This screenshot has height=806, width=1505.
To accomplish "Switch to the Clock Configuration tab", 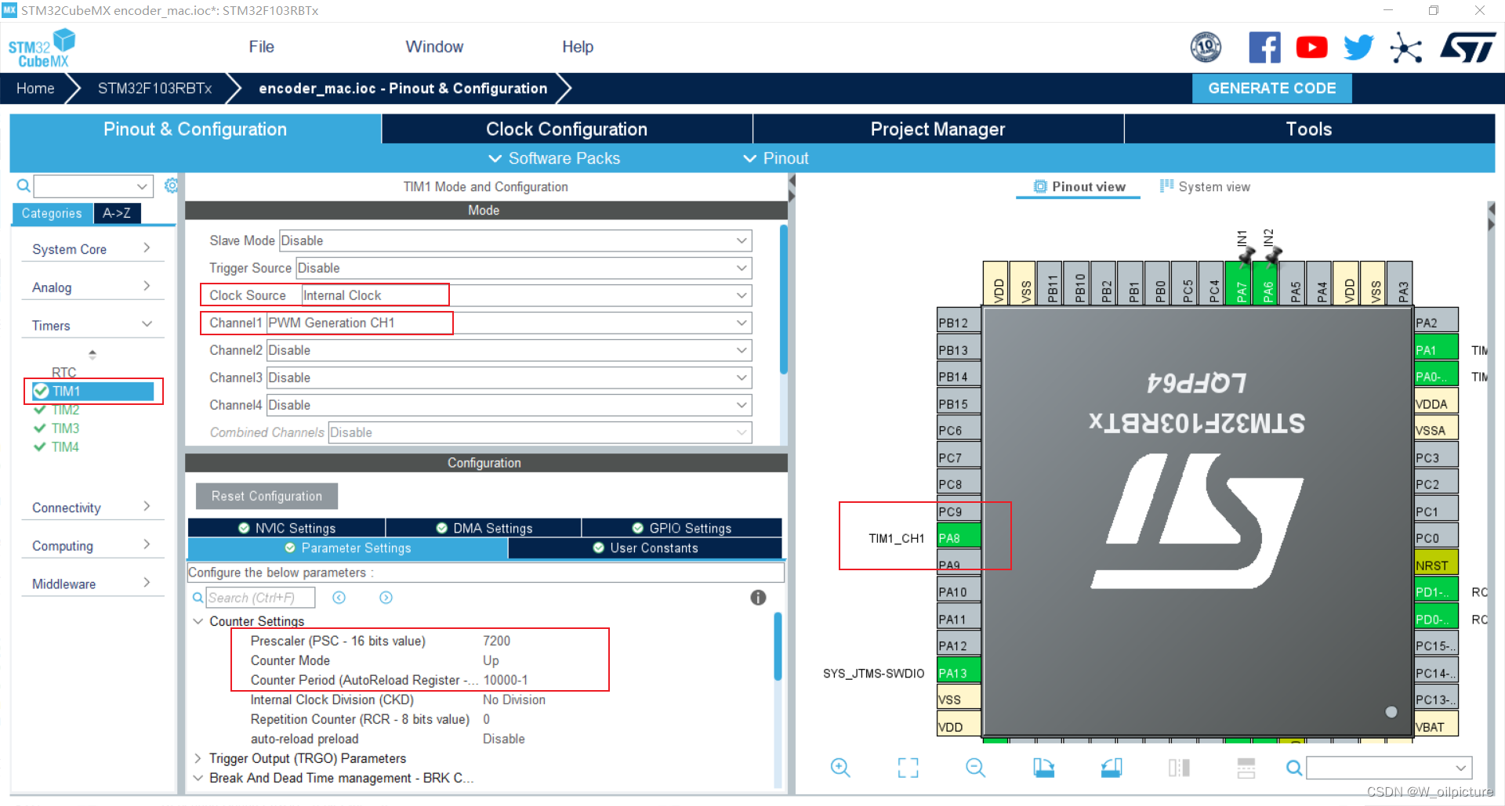I will click(x=567, y=129).
